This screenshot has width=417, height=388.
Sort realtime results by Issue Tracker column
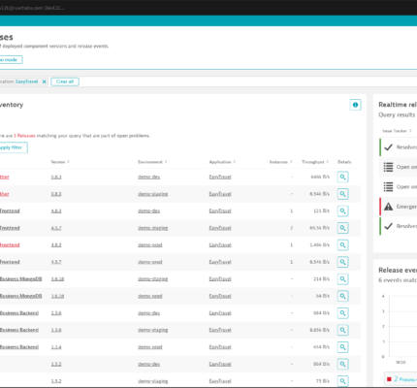[x=397, y=131]
